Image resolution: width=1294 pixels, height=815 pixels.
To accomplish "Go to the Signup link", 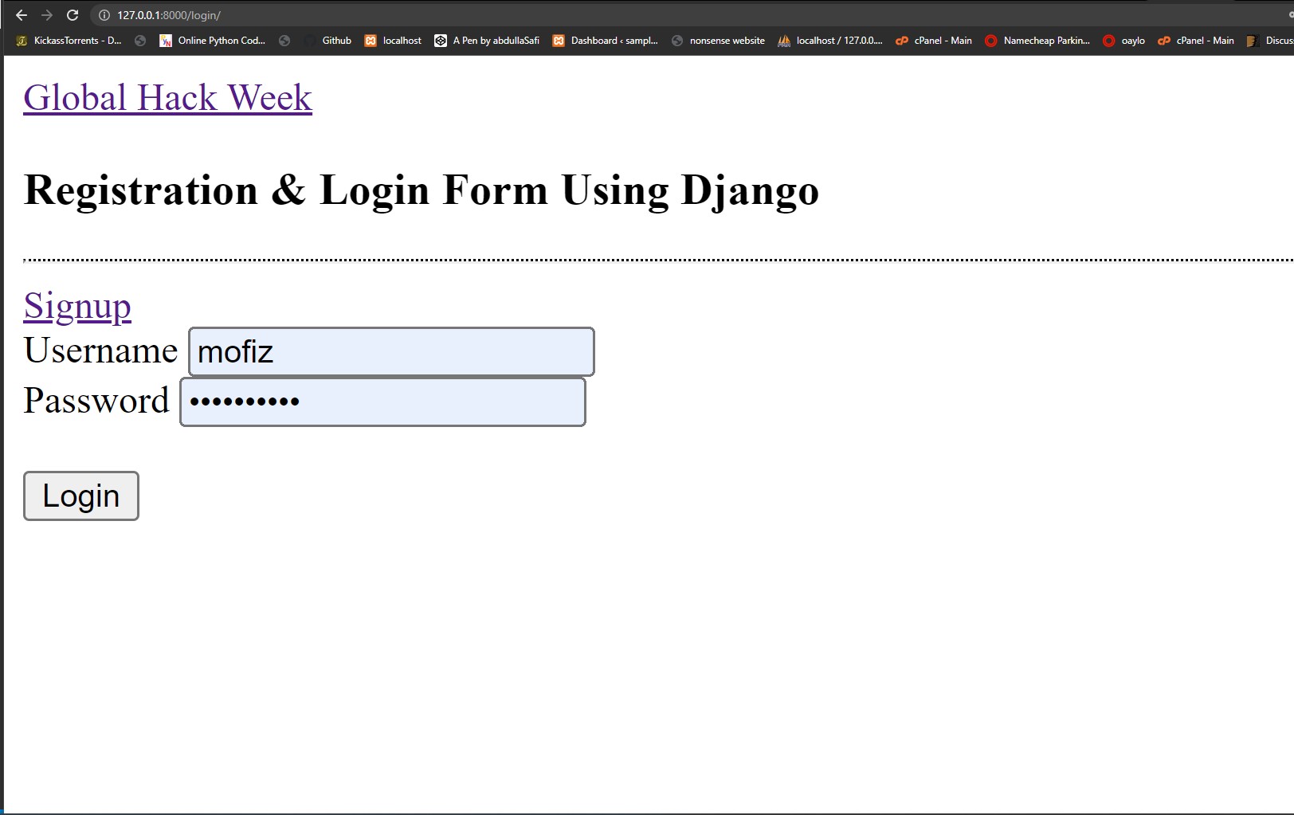I will [x=77, y=306].
